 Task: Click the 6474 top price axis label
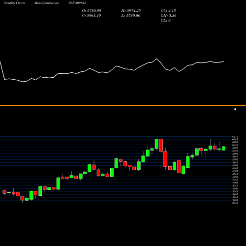coord(235,137)
